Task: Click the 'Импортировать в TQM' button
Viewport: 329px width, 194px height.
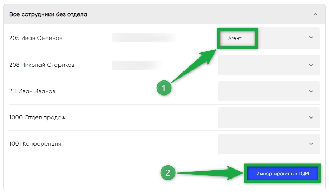Action: [x=282, y=174]
